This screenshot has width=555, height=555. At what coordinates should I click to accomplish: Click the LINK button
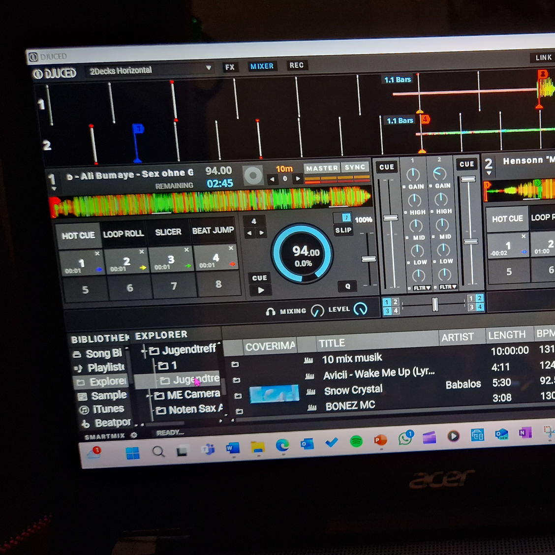tap(543, 58)
